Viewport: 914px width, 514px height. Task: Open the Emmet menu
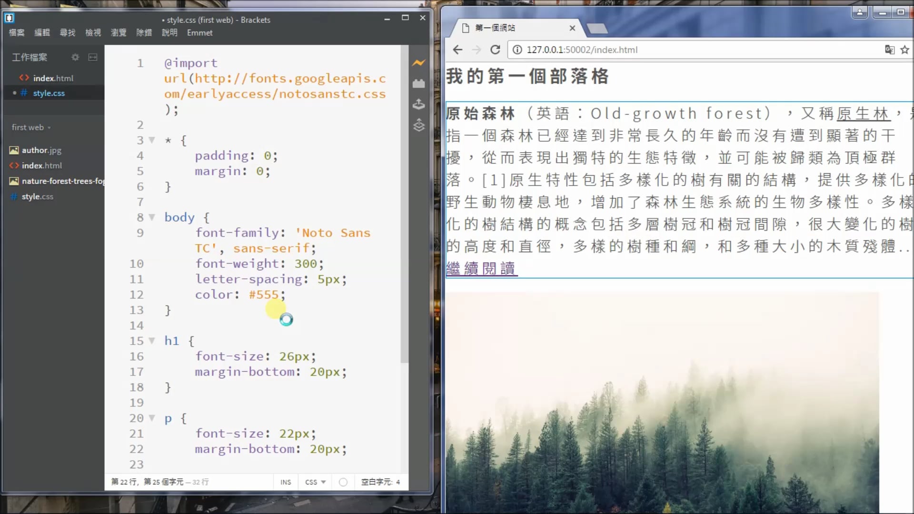pos(199,33)
